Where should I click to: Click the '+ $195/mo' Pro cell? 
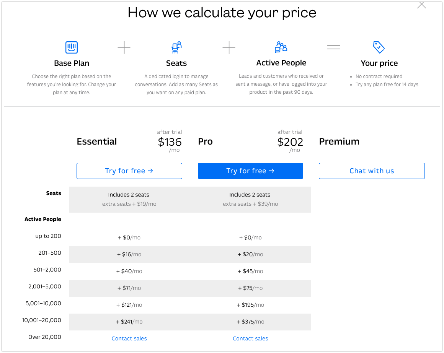(x=250, y=305)
